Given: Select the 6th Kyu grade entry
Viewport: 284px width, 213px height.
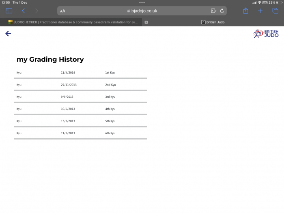Looking at the screenshot, I should point(110,133).
